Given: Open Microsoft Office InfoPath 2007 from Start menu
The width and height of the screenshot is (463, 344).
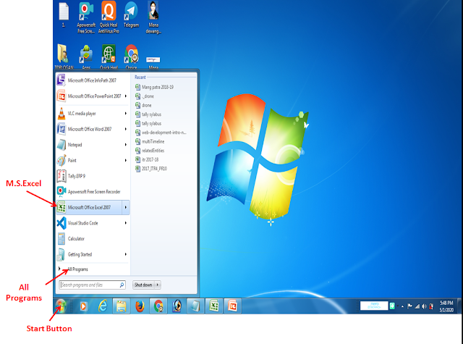Looking at the screenshot, I should click(93, 80).
